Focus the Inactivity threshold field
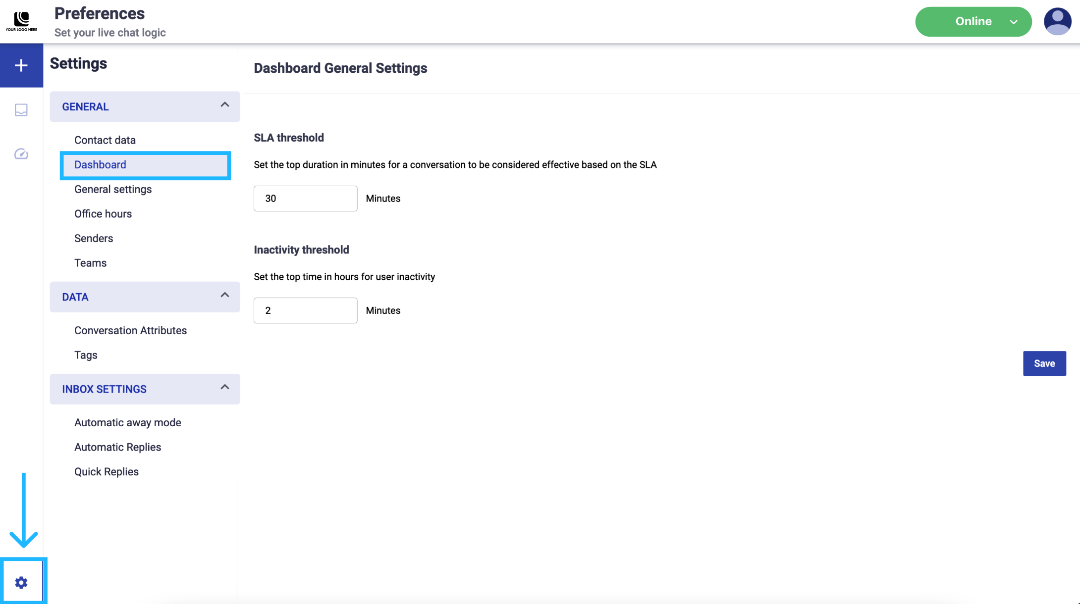Screen dimensions: 1080x604 coord(305,310)
